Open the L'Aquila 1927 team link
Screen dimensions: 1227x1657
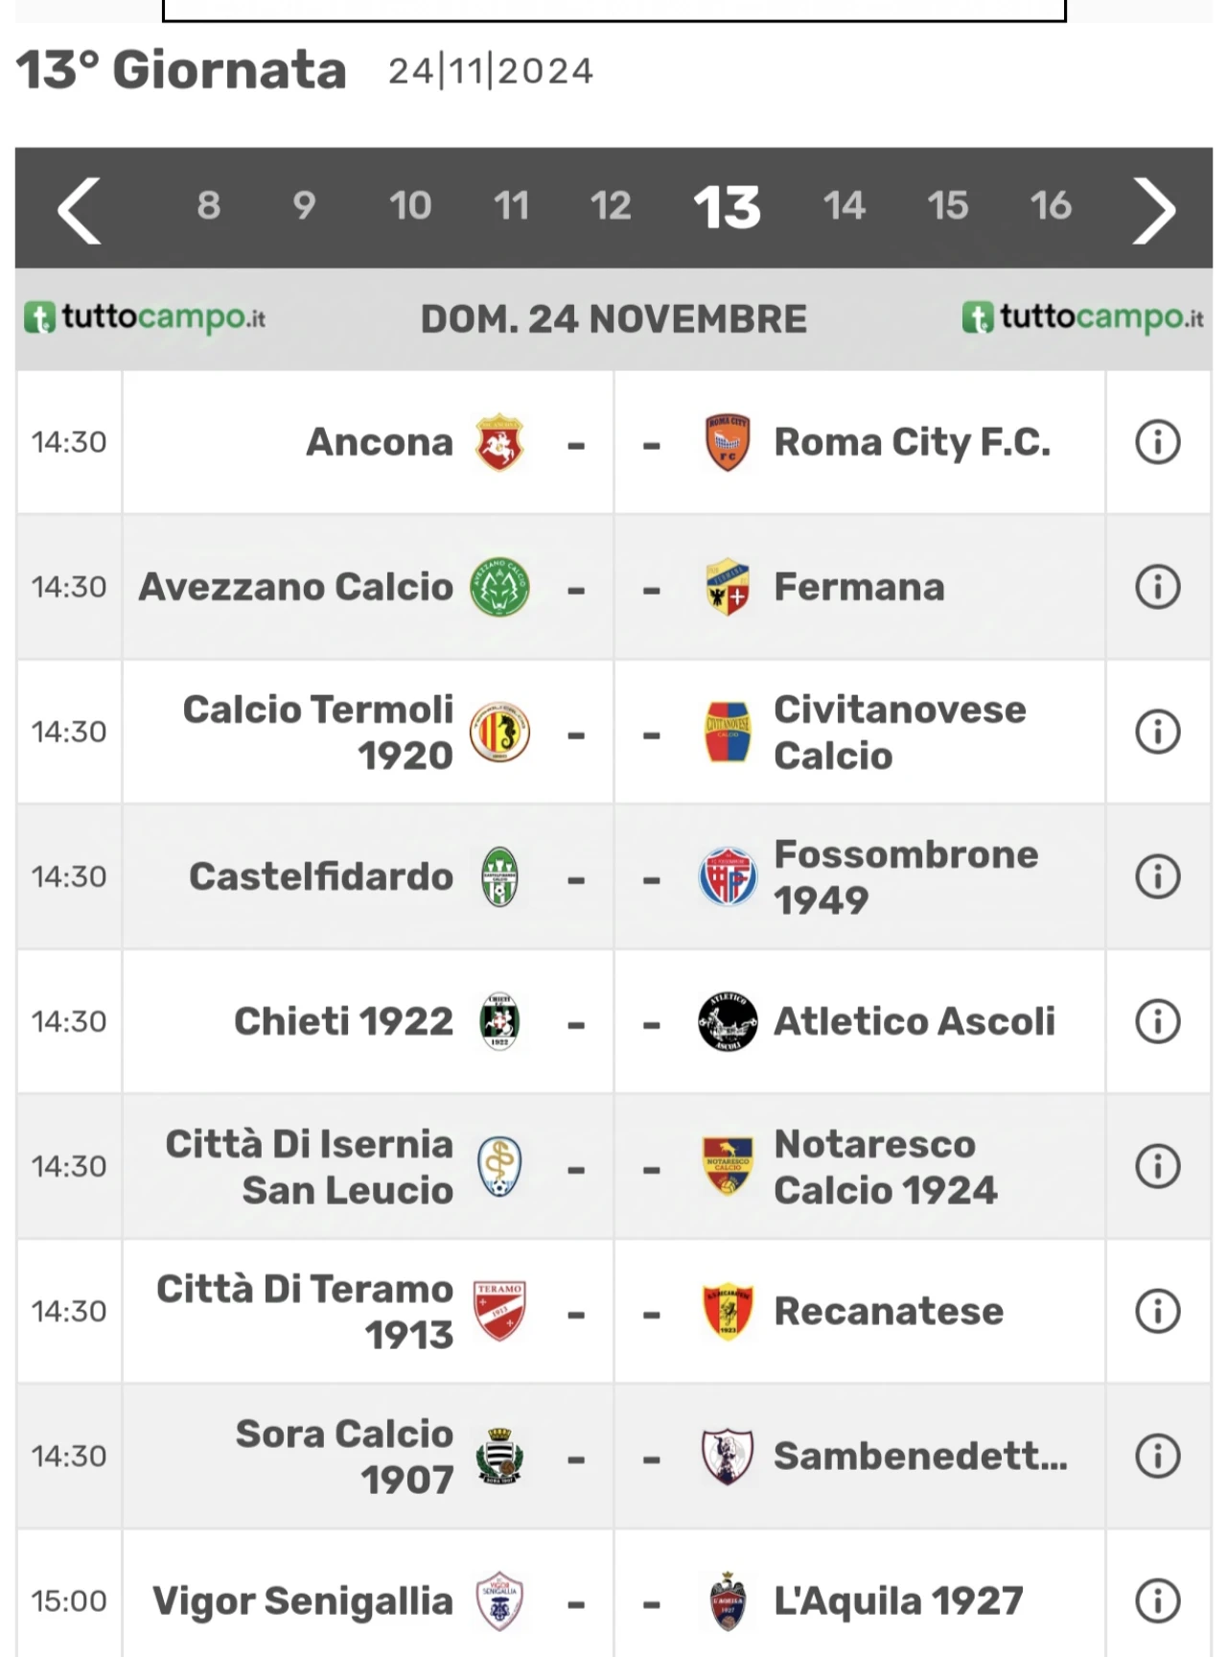[898, 1600]
